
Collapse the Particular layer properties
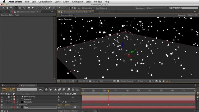pos(12,102)
